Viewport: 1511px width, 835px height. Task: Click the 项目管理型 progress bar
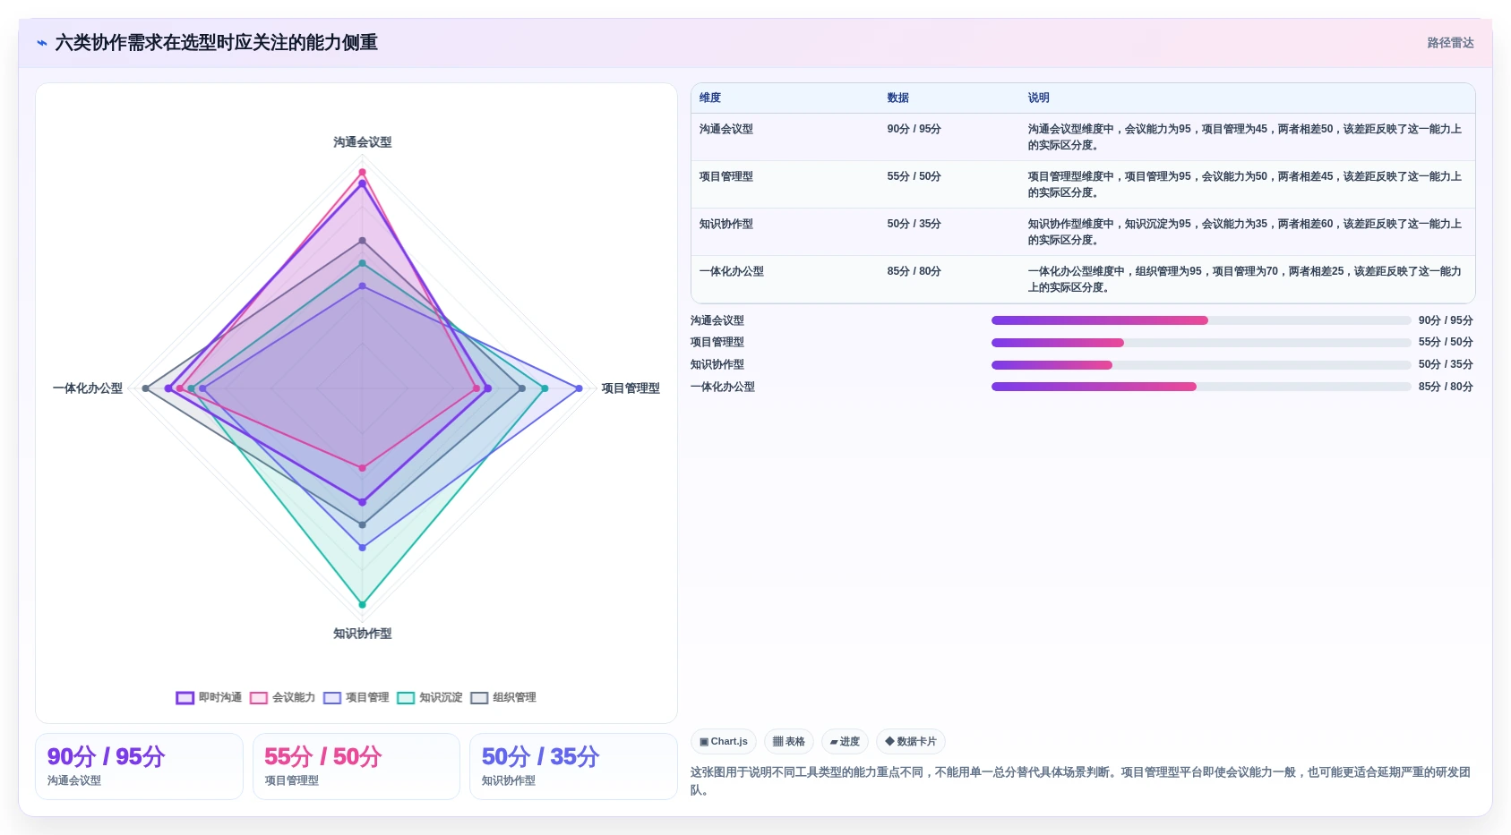click(x=1201, y=343)
